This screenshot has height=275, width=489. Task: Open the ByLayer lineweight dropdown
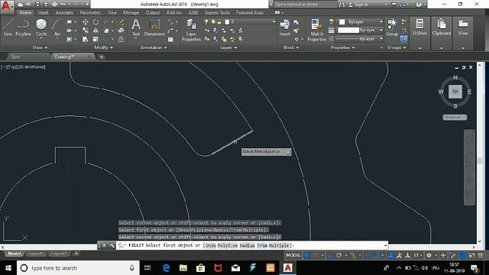[x=360, y=31]
